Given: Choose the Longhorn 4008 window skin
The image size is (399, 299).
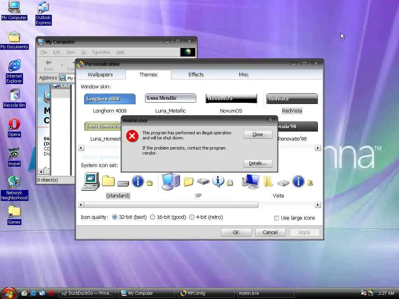Looking at the screenshot, I should click(x=109, y=103).
